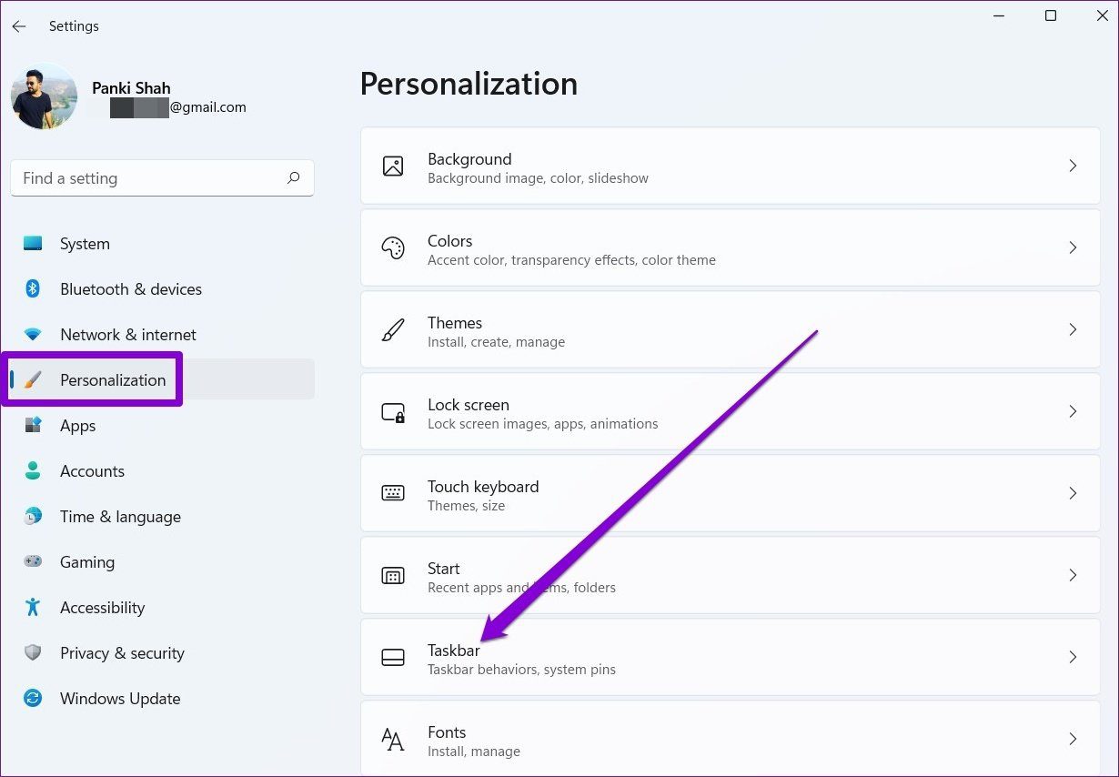Open Lock screen images and animations option
1119x777 pixels.
[731, 411]
